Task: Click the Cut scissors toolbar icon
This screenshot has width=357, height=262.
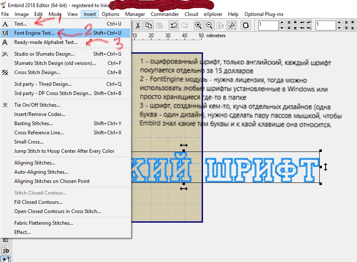Action: (138, 25)
